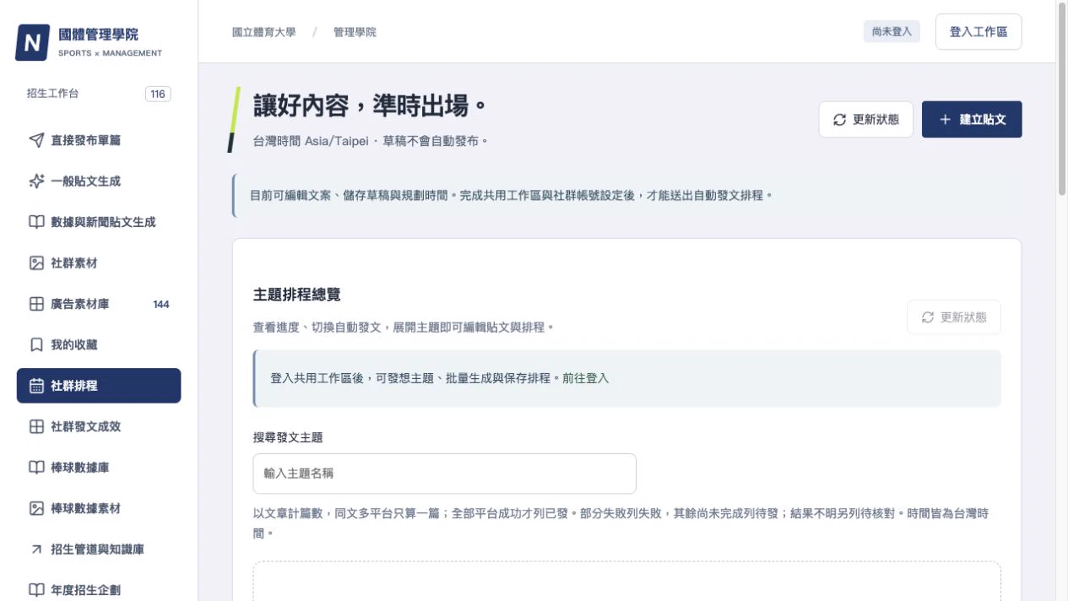Click the N logo icon
The width and height of the screenshot is (1068, 601).
[x=32, y=42]
